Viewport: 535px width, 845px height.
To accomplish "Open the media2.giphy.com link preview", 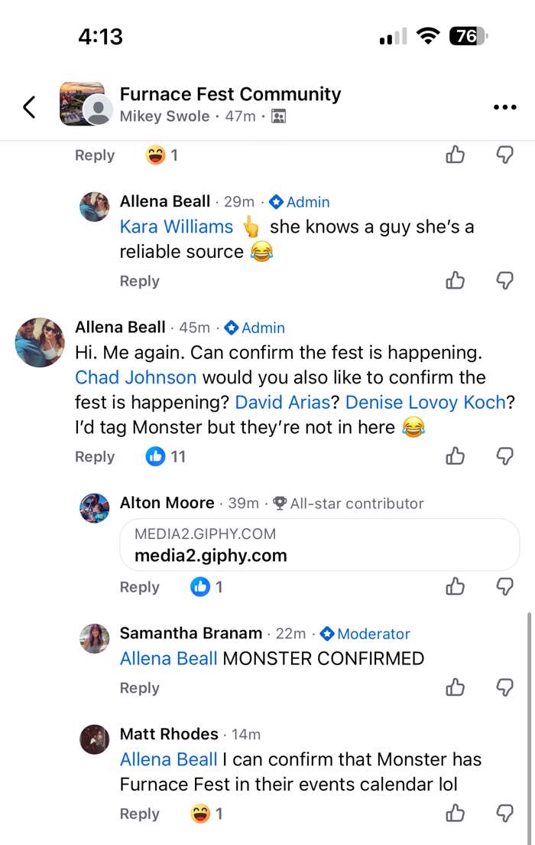I will click(x=319, y=545).
